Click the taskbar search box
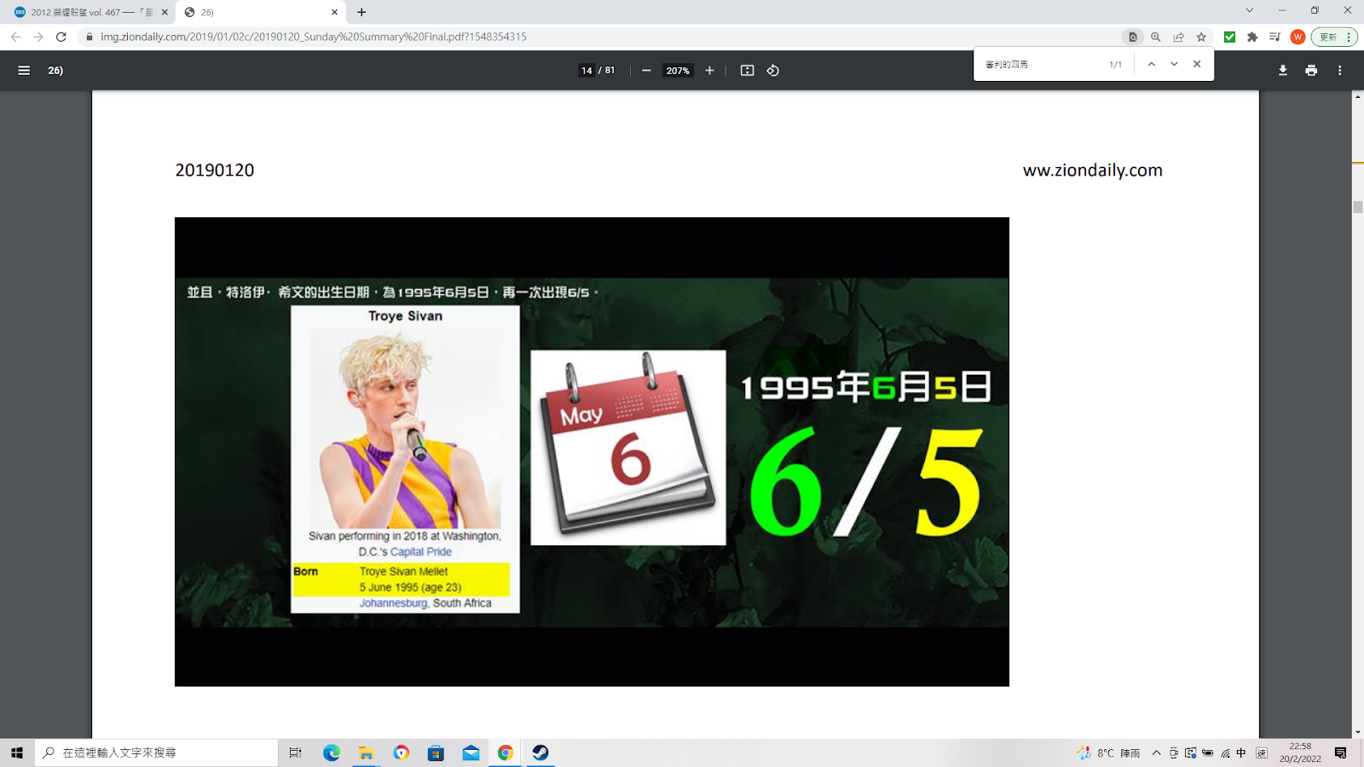This screenshot has width=1364, height=767. tap(157, 753)
